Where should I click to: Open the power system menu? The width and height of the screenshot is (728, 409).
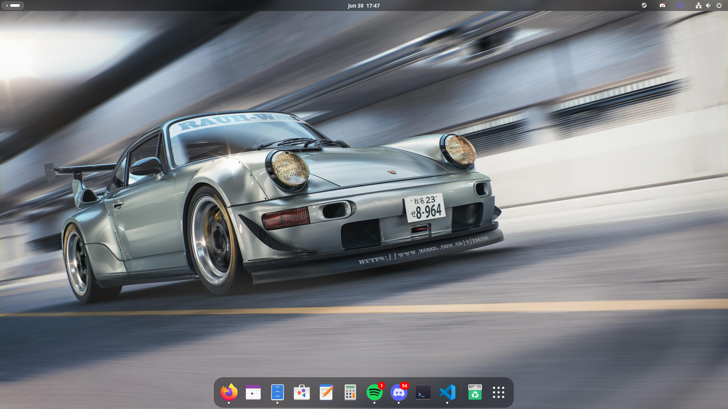click(719, 5)
